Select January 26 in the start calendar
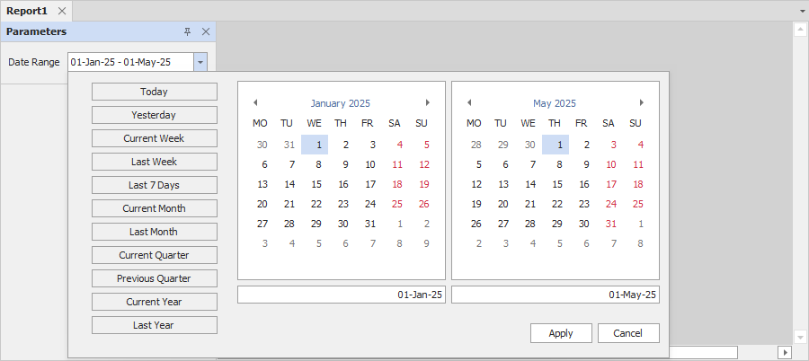The width and height of the screenshot is (809, 361). pos(423,204)
